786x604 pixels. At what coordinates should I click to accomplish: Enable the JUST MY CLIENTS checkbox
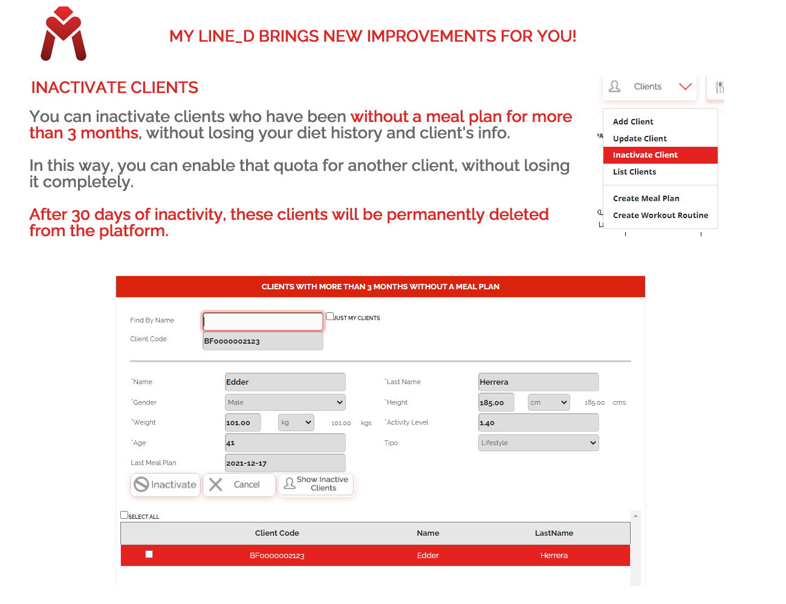click(329, 315)
